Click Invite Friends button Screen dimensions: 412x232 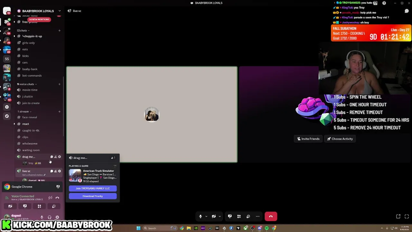click(x=308, y=139)
